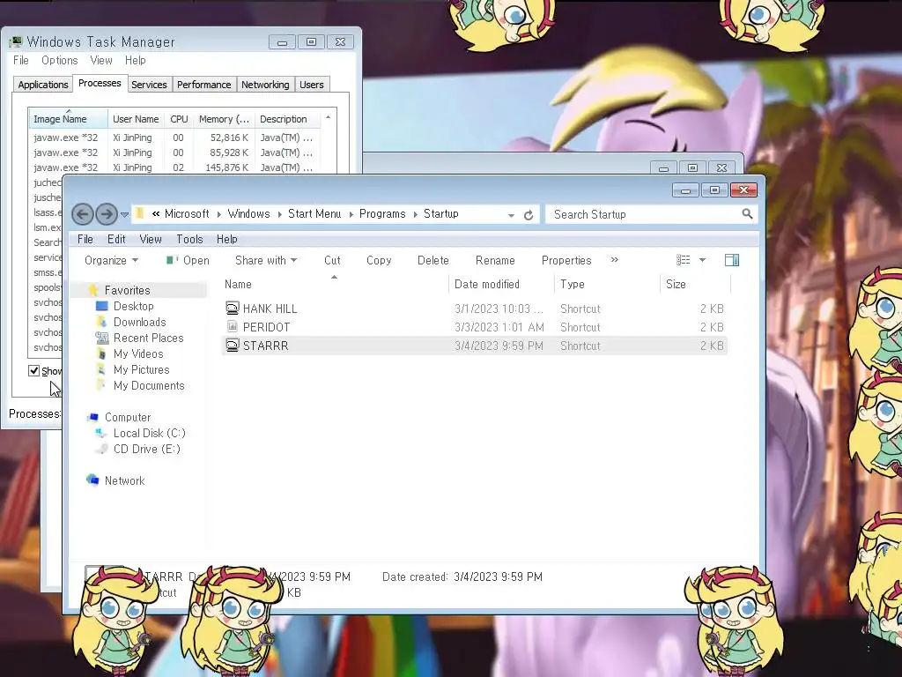Open Explorer's Tools menu
This screenshot has height=677, width=902.
(189, 239)
